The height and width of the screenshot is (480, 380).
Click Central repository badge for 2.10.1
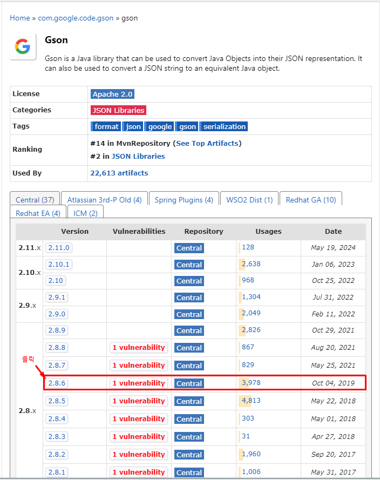[189, 265]
